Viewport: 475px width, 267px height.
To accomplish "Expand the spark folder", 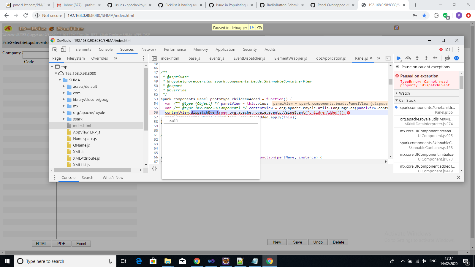I will click(64, 119).
